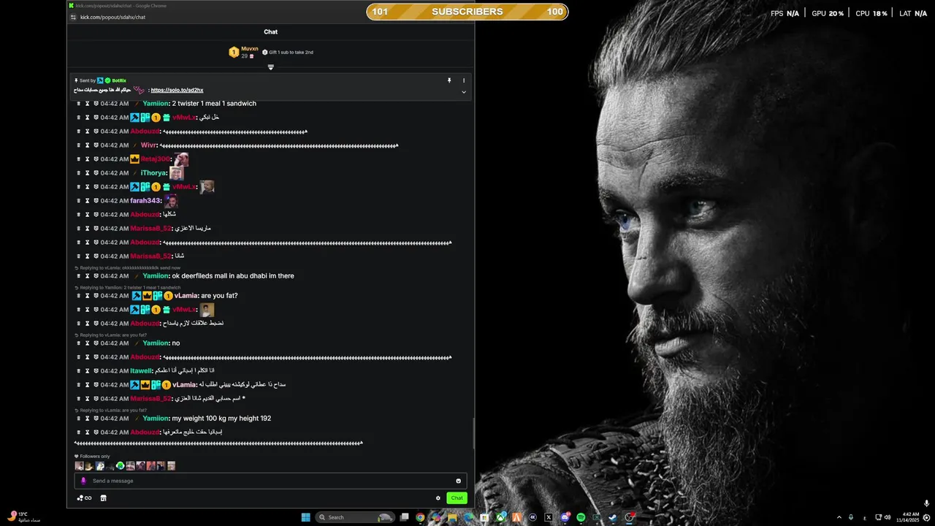Timeout Yamiion on the 'my weight 100 kg' message
This screenshot has width=935, height=526.
[x=87, y=419]
